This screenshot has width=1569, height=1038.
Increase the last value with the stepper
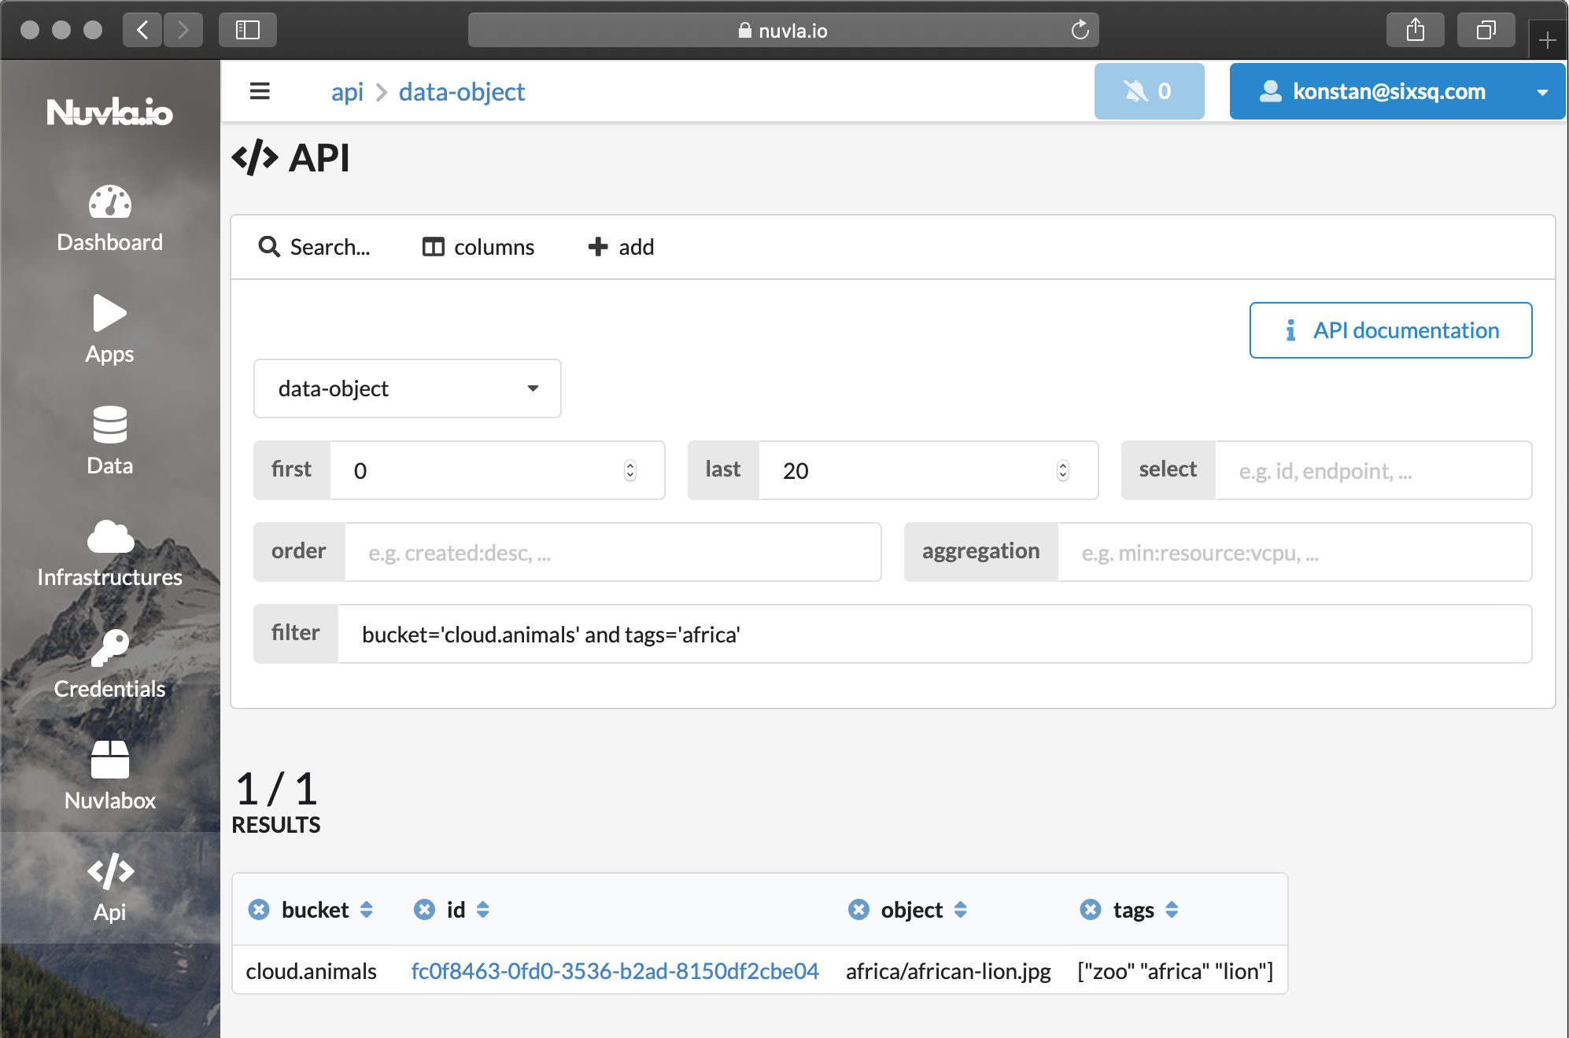(x=1063, y=465)
